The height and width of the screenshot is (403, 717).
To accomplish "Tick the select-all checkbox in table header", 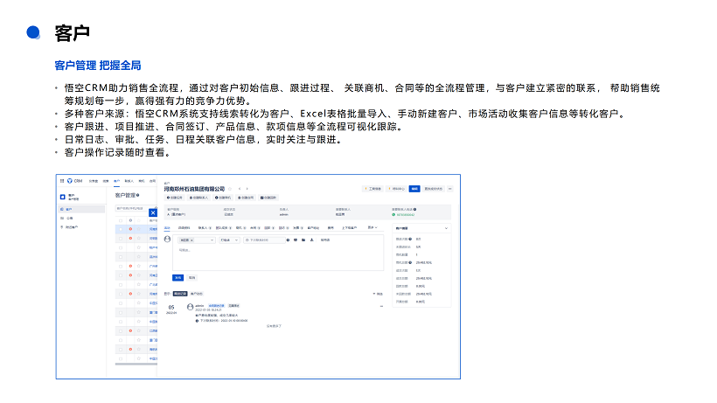I will point(121,220).
